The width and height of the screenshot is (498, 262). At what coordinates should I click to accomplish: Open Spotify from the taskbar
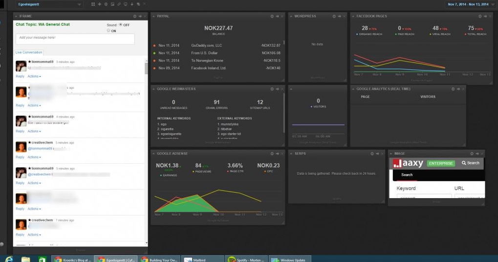click(246, 259)
